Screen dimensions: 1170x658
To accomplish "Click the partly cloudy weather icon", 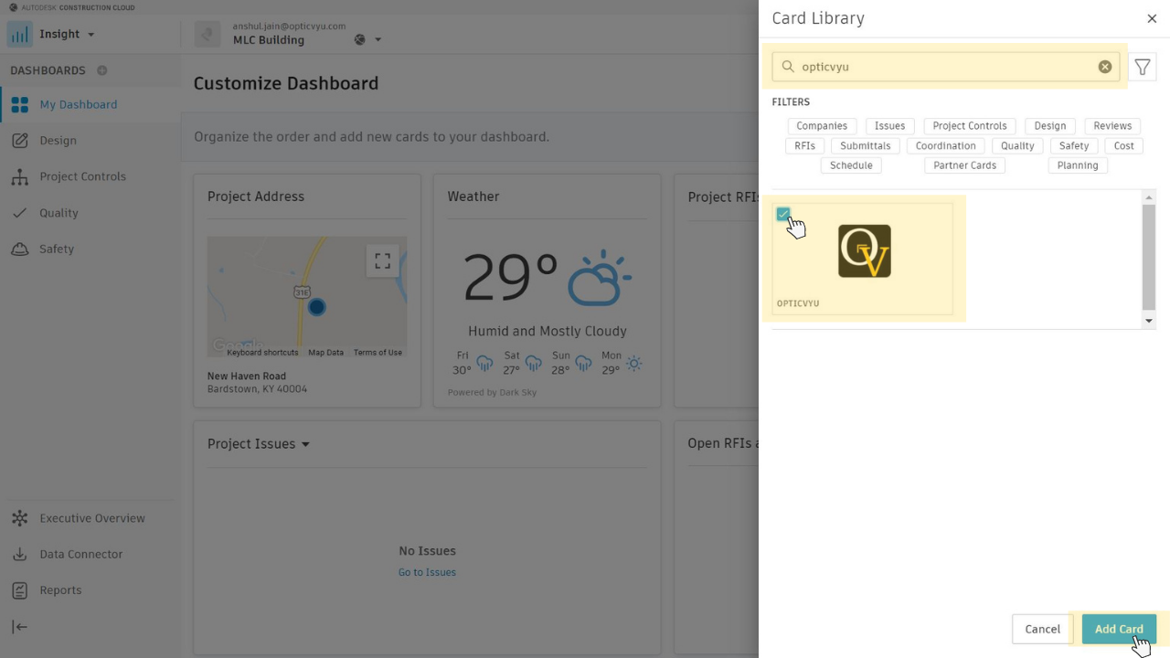I will coord(599,277).
